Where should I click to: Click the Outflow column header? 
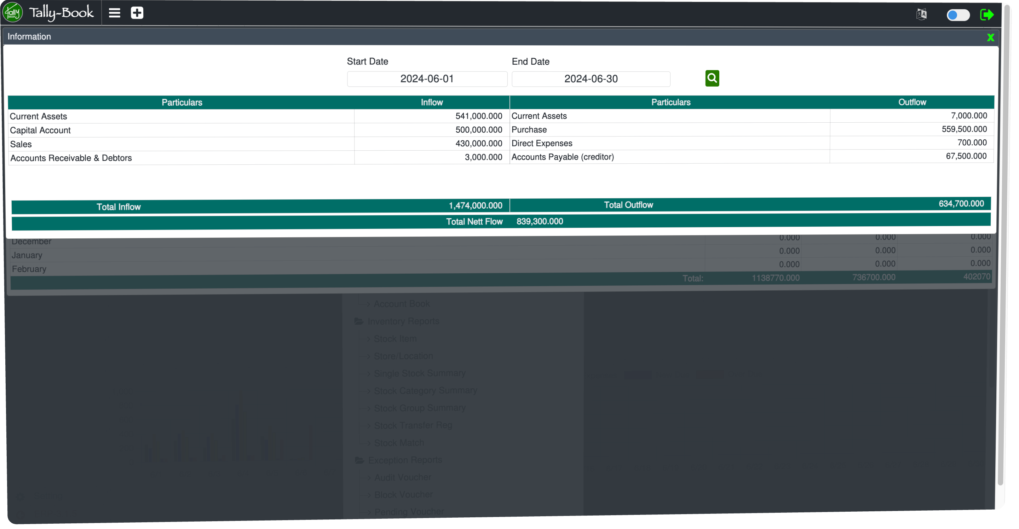pos(912,103)
